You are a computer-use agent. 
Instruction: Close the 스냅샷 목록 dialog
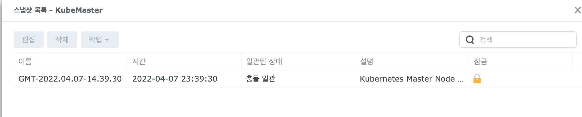[578, 10]
